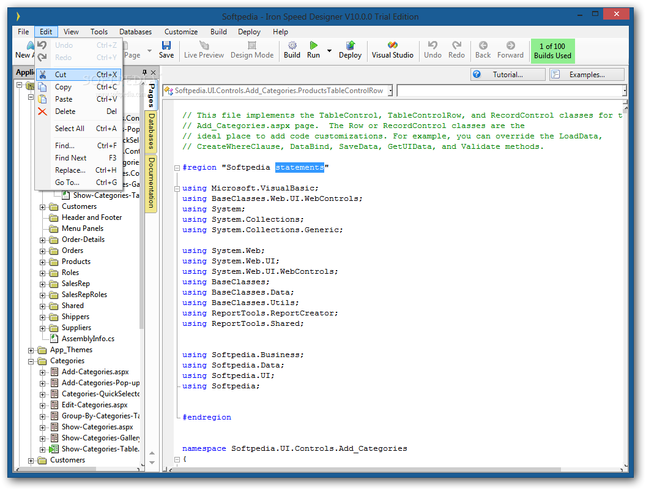Image resolution: width=646 pixels, height=490 pixels.
Task: Click the toolbar Redo button next to Back
Action: 456,50
